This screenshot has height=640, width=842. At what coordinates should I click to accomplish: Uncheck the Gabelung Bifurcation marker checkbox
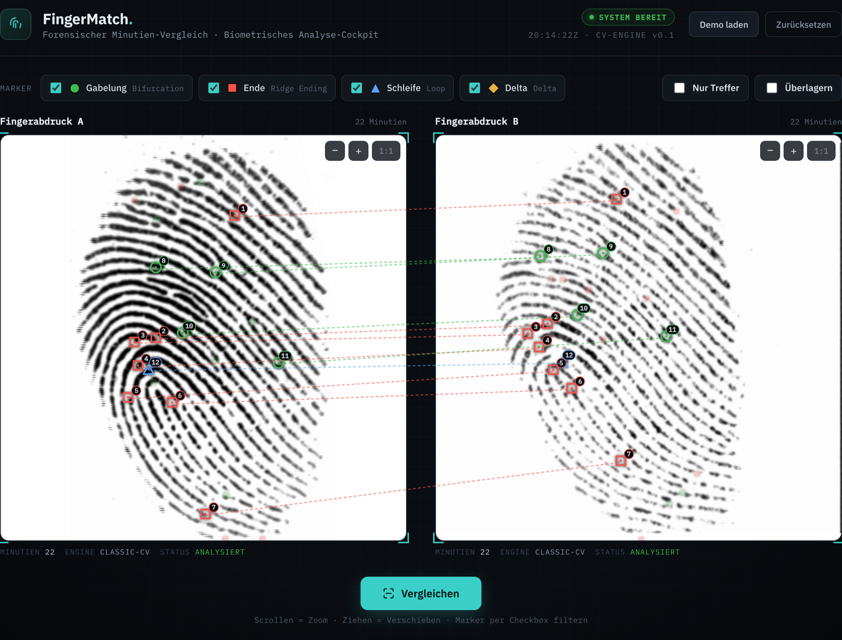[x=56, y=88]
